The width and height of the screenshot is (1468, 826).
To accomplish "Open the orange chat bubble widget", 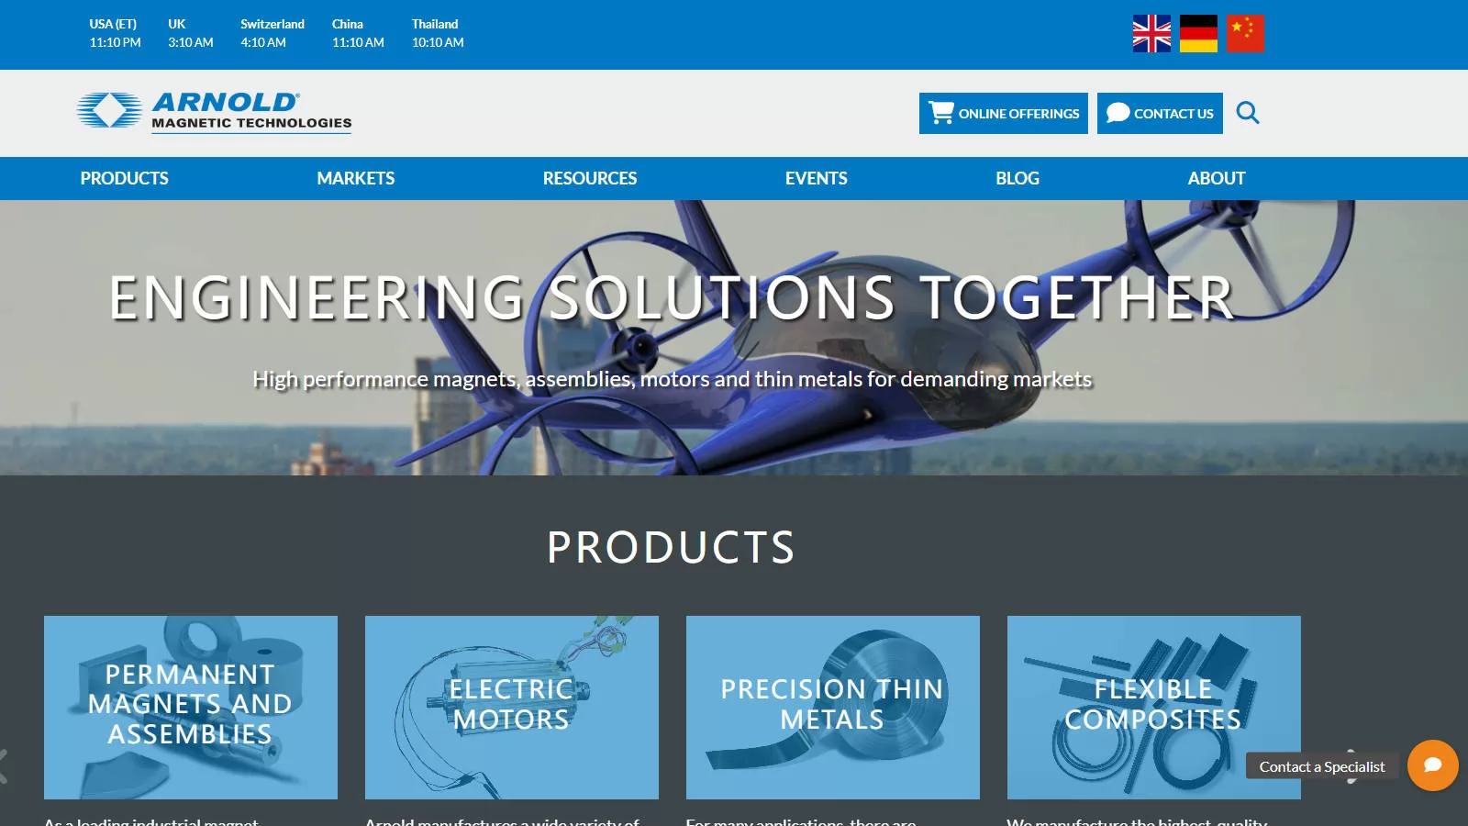I will coord(1433,765).
